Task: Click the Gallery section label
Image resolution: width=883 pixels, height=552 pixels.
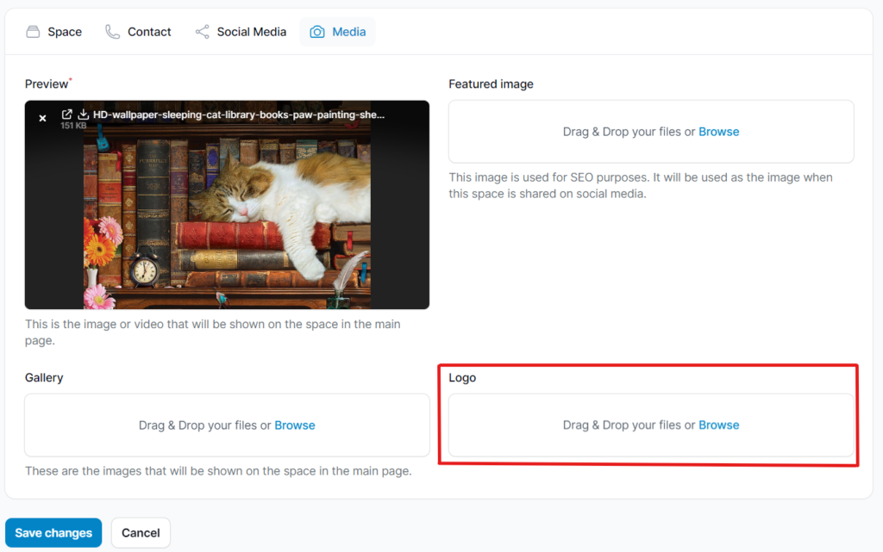Action: click(44, 378)
